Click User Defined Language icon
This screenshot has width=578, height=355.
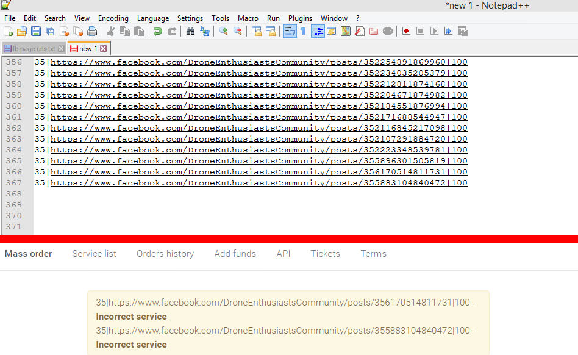[x=332, y=31]
